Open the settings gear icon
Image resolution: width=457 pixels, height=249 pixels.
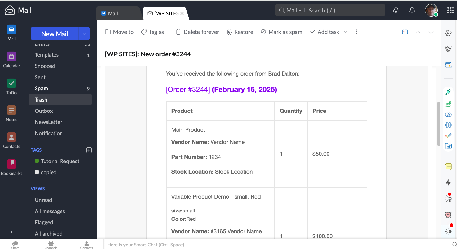(x=448, y=33)
